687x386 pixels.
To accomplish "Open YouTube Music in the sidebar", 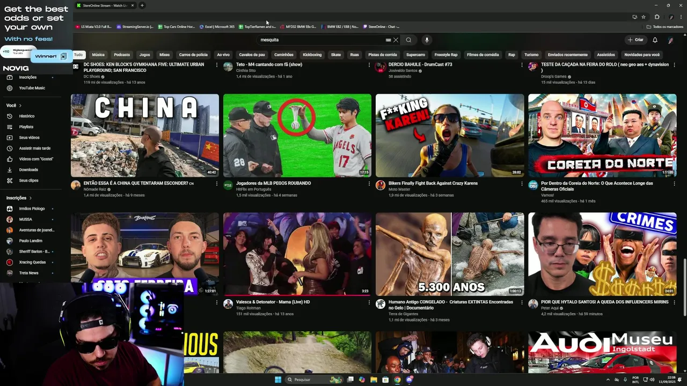I will tap(32, 88).
